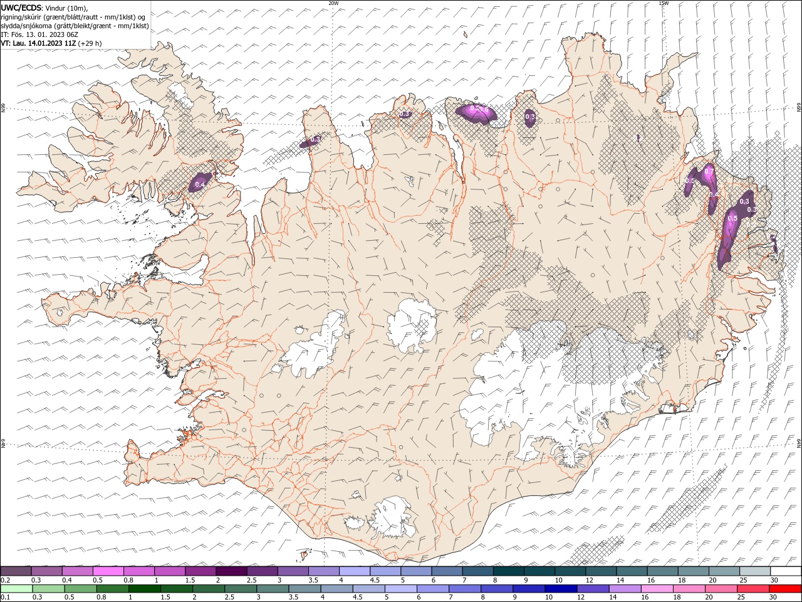This screenshot has height=602, width=802.
Task: Click dark teal upper swatch labeled 8
Action: [x=508, y=571]
